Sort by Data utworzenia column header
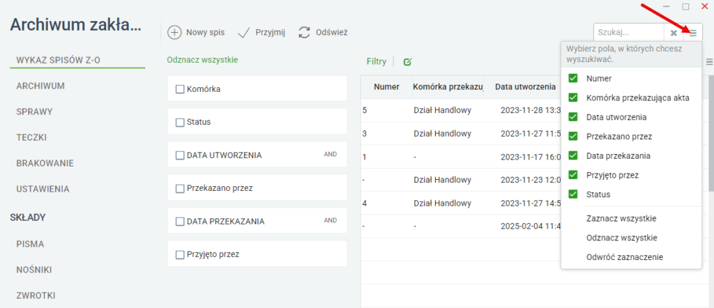The width and height of the screenshot is (714, 308). [x=526, y=87]
